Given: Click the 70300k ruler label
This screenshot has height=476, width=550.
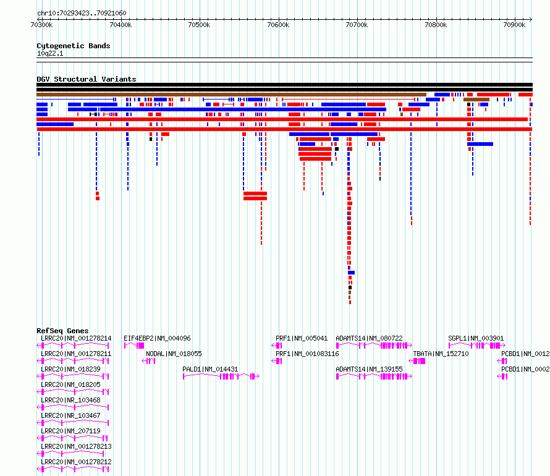Looking at the screenshot, I should click(41, 25).
